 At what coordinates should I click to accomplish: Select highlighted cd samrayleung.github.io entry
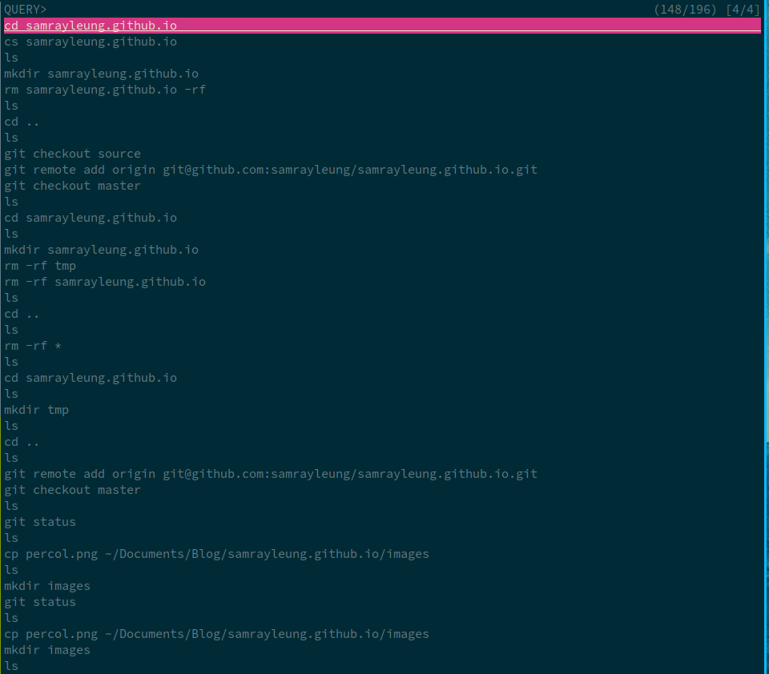coord(91,26)
